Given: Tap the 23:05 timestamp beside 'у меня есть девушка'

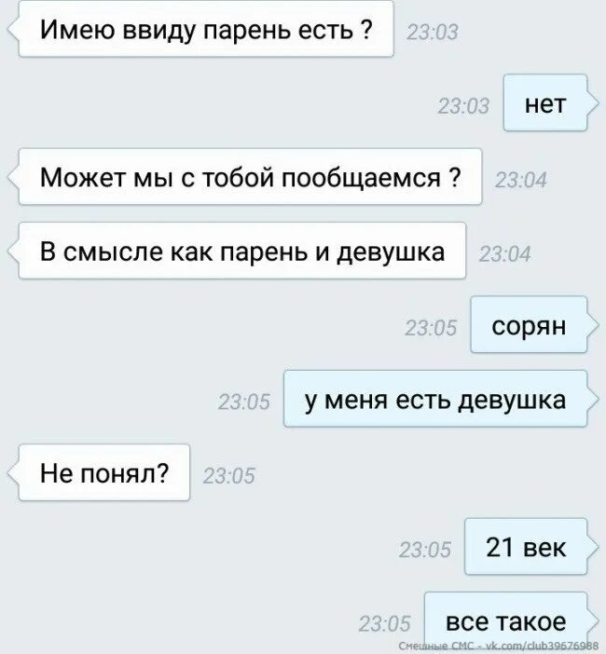Looking at the screenshot, I should [x=244, y=402].
